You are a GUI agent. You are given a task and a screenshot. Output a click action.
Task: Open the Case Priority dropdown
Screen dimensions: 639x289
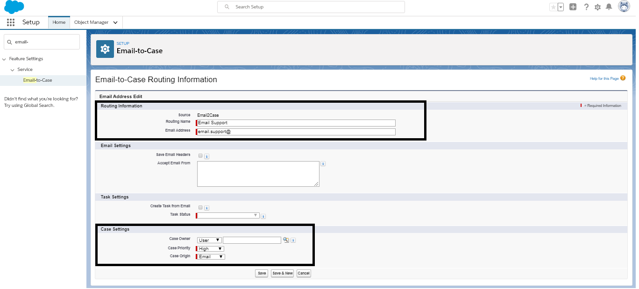pyautogui.click(x=210, y=249)
